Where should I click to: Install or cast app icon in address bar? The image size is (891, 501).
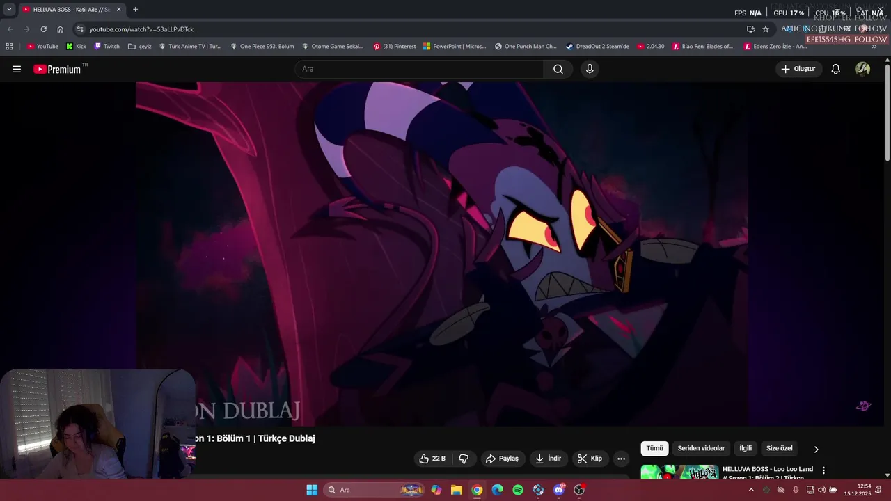(x=750, y=29)
